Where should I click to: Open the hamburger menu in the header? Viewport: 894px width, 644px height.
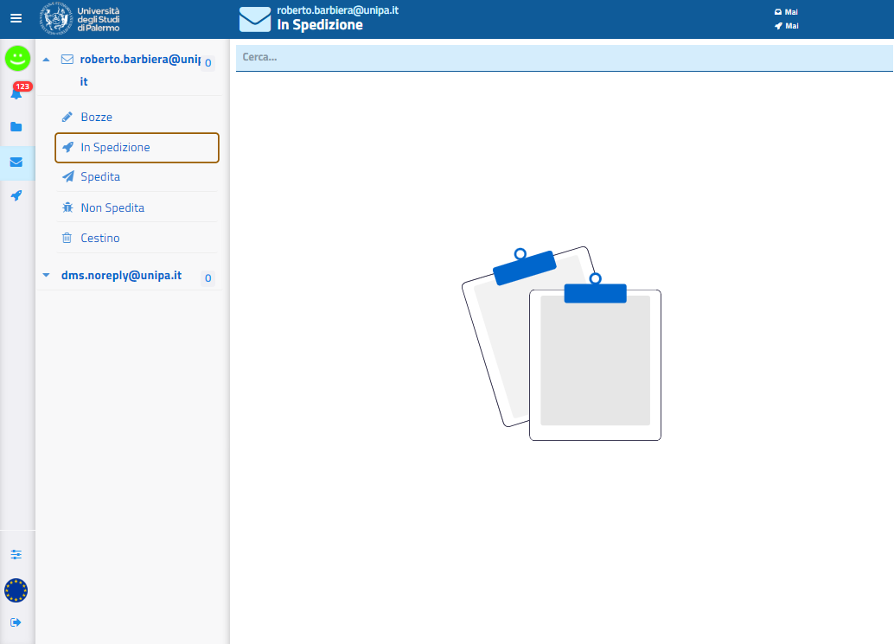coord(16,18)
